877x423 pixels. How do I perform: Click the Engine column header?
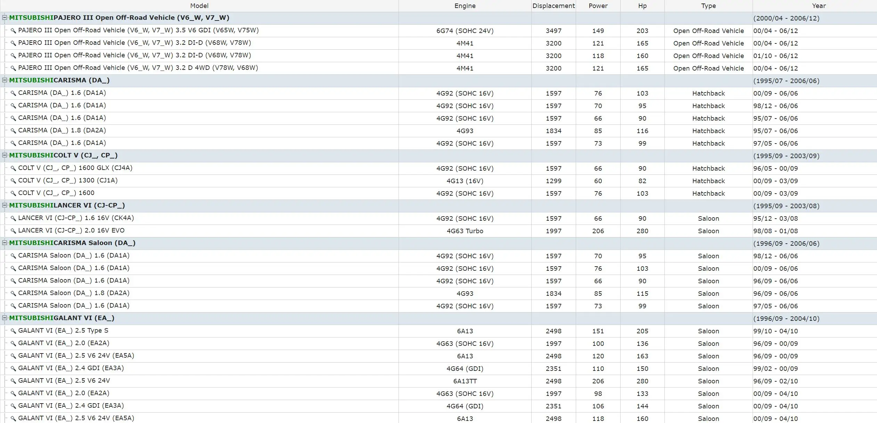coord(465,6)
